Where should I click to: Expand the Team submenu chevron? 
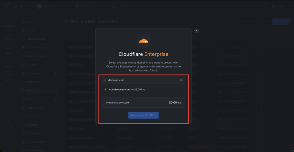coord(55,22)
